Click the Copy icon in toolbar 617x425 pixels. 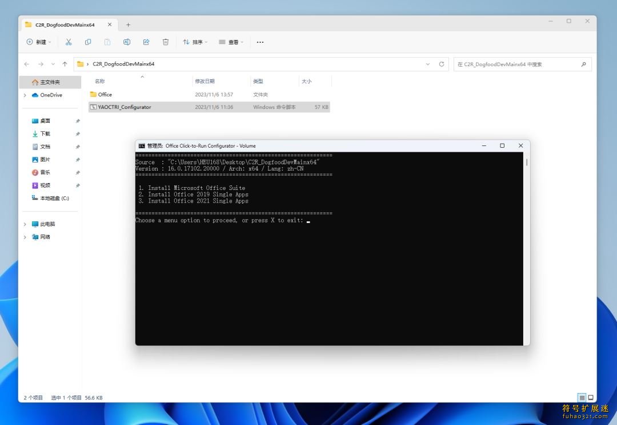pyautogui.click(x=88, y=42)
